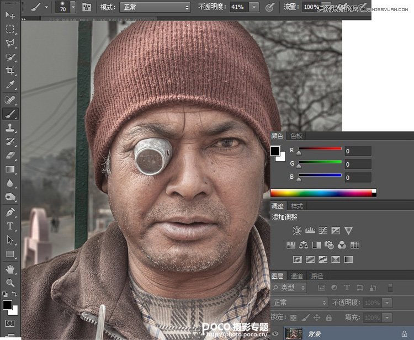Image resolution: width=414 pixels, height=340 pixels.
Task: Select the Eyedropper tool
Action: pyautogui.click(x=10, y=85)
